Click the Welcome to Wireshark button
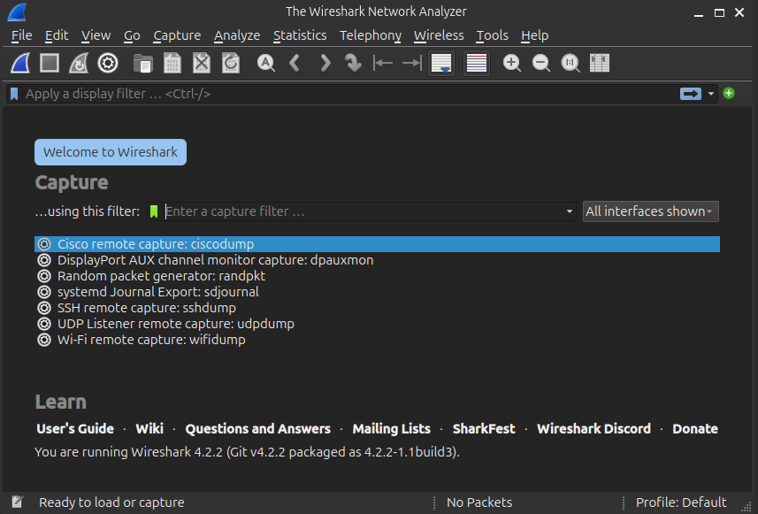The height and width of the screenshot is (514, 758). click(111, 152)
